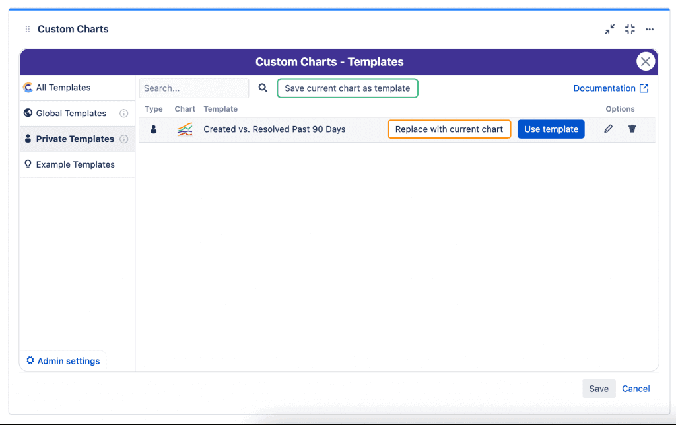Close the Templates dialog with X

coord(645,61)
